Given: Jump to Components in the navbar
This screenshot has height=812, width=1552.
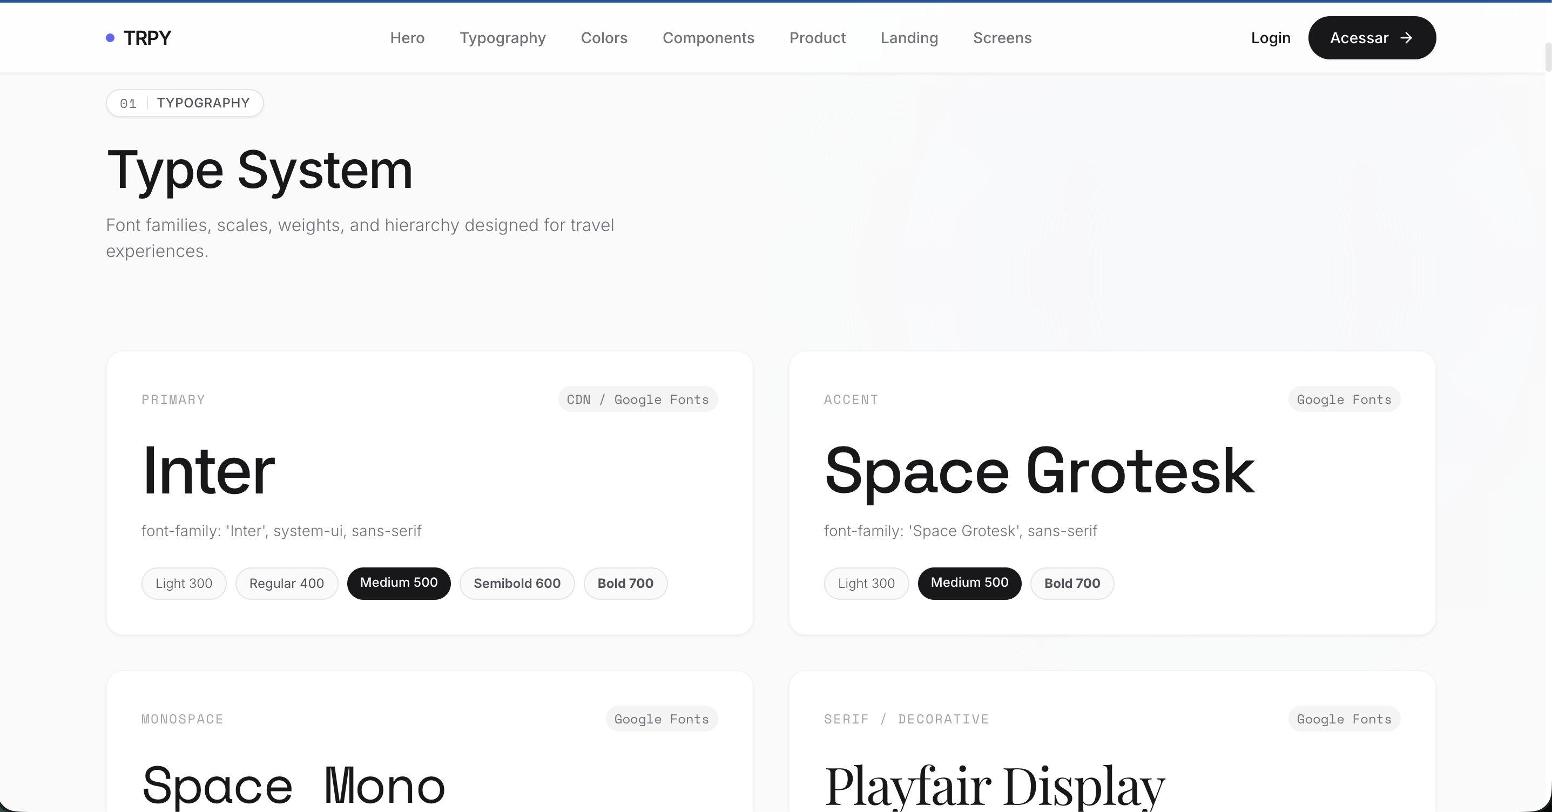Looking at the screenshot, I should pos(708,38).
